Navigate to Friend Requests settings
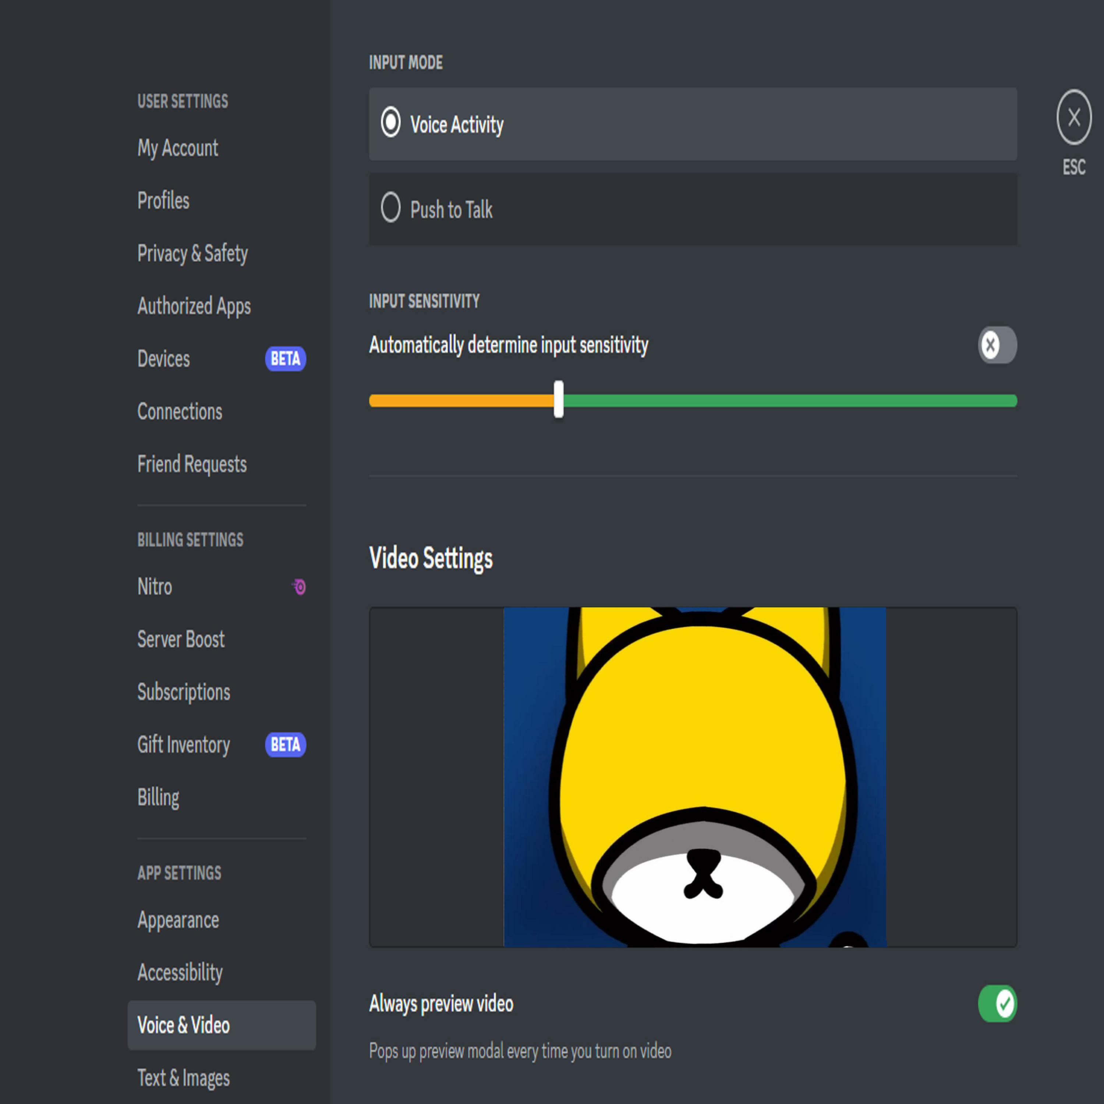Image resolution: width=1104 pixels, height=1104 pixels. click(192, 464)
